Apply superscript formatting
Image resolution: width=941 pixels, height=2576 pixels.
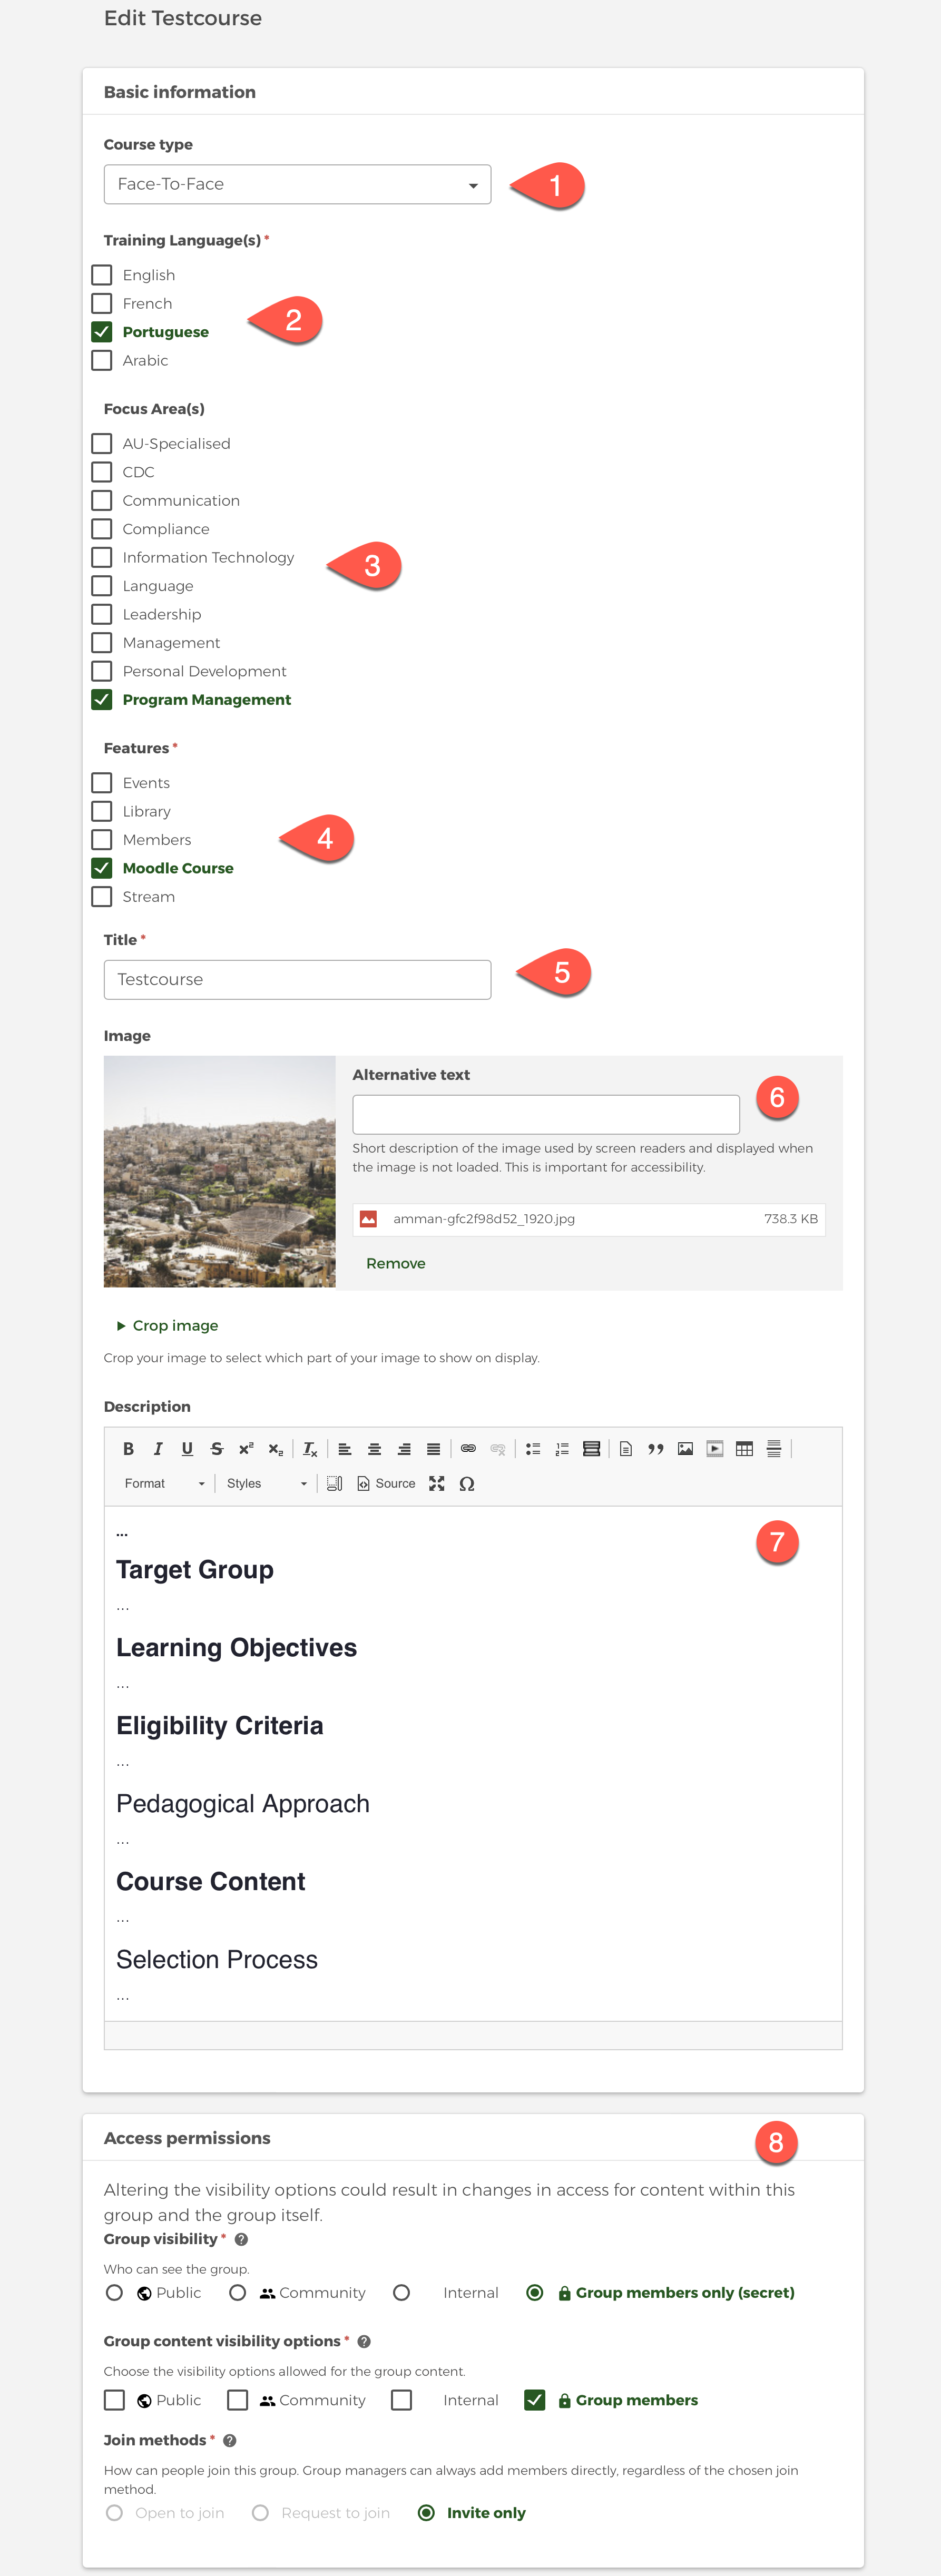[246, 1449]
